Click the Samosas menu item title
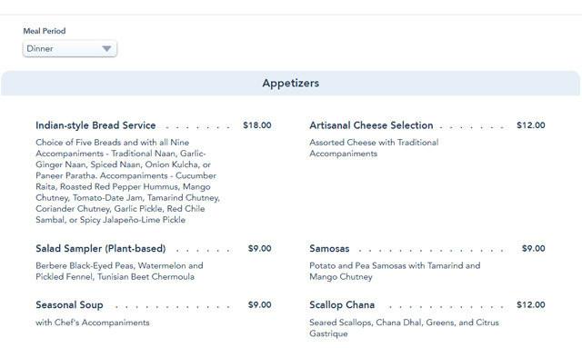Viewport: 582px width, 348px height. pyautogui.click(x=329, y=249)
